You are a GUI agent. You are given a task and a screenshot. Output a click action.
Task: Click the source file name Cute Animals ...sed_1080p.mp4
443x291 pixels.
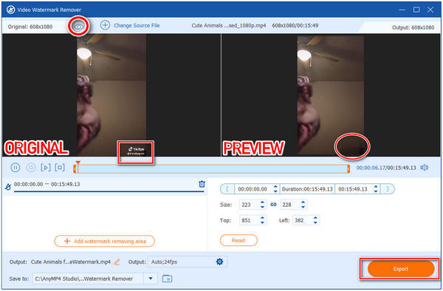(x=229, y=25)
